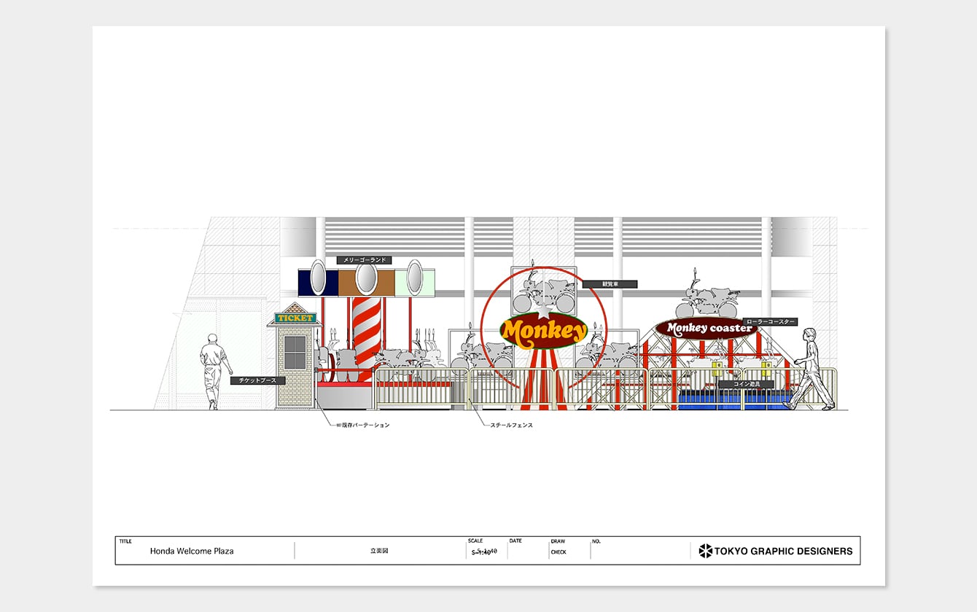This screenshot has height=612, width=977.
Task: Click the green TICKET sign on the booth
Action: 295,318
